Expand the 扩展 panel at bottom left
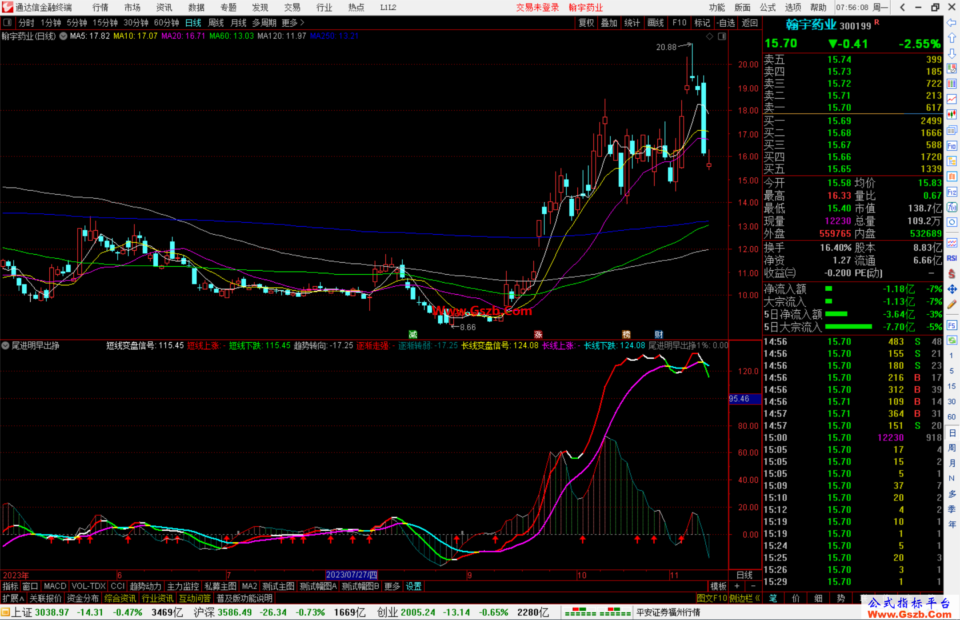Viewport: 960px width, 620px height. click(x=13, y=598)
